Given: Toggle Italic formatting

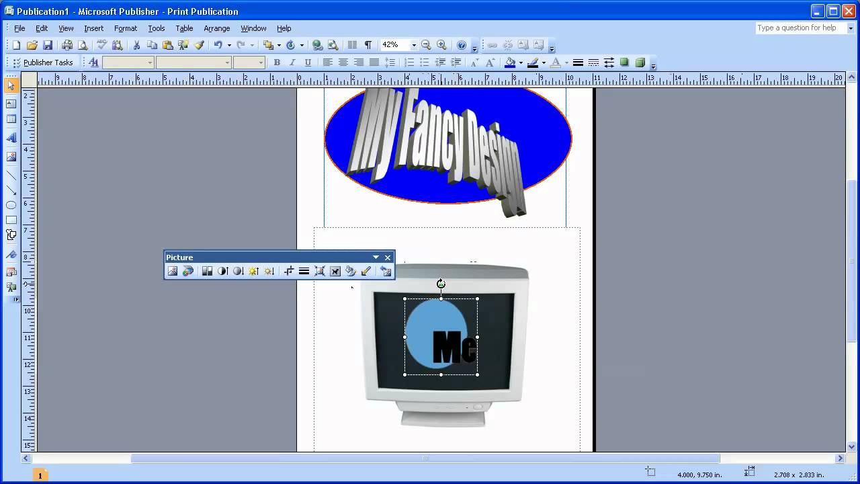Looking at the screenshot, I should pos(292,63).
